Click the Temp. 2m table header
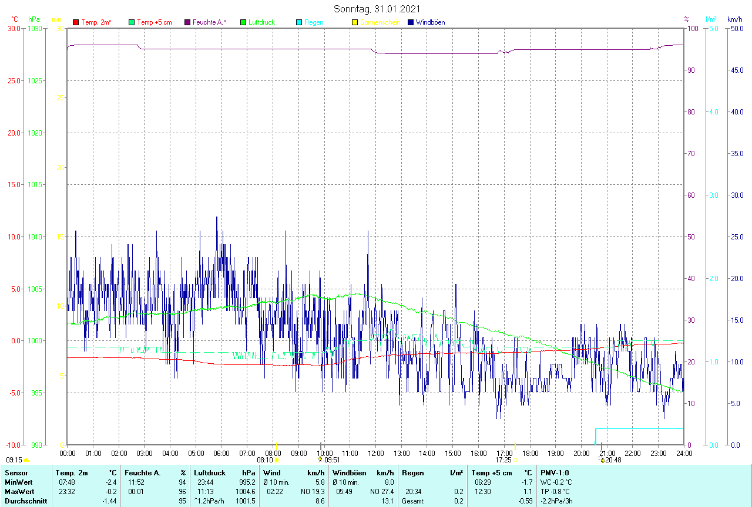Viewport: 752px width, 507px height. 72,473
